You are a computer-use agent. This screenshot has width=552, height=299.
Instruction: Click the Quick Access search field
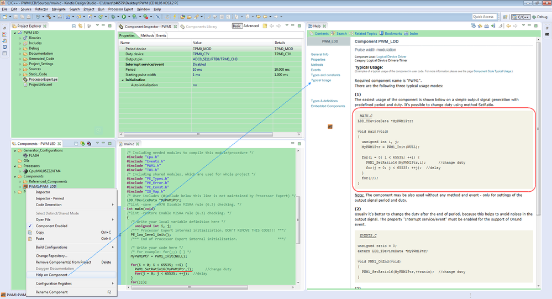[485, 17]
